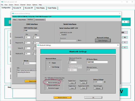The height and width of the screenshot is (101, 135).
Task: Switch to the Administration tab
Action: [40, 20]
